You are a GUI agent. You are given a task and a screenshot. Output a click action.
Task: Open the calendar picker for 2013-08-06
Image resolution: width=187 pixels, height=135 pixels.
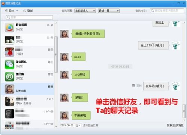[78, 125]
